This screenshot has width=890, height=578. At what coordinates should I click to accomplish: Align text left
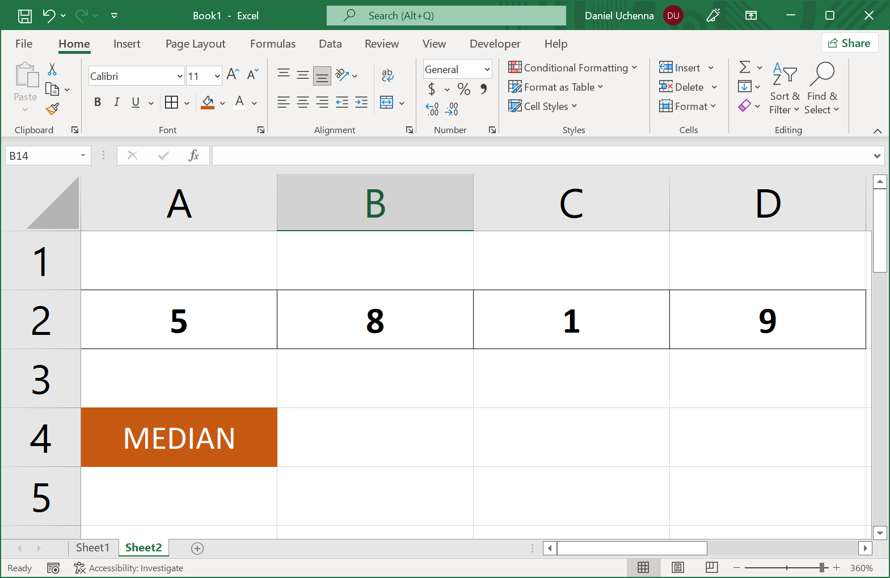click(x=284, y=103)
